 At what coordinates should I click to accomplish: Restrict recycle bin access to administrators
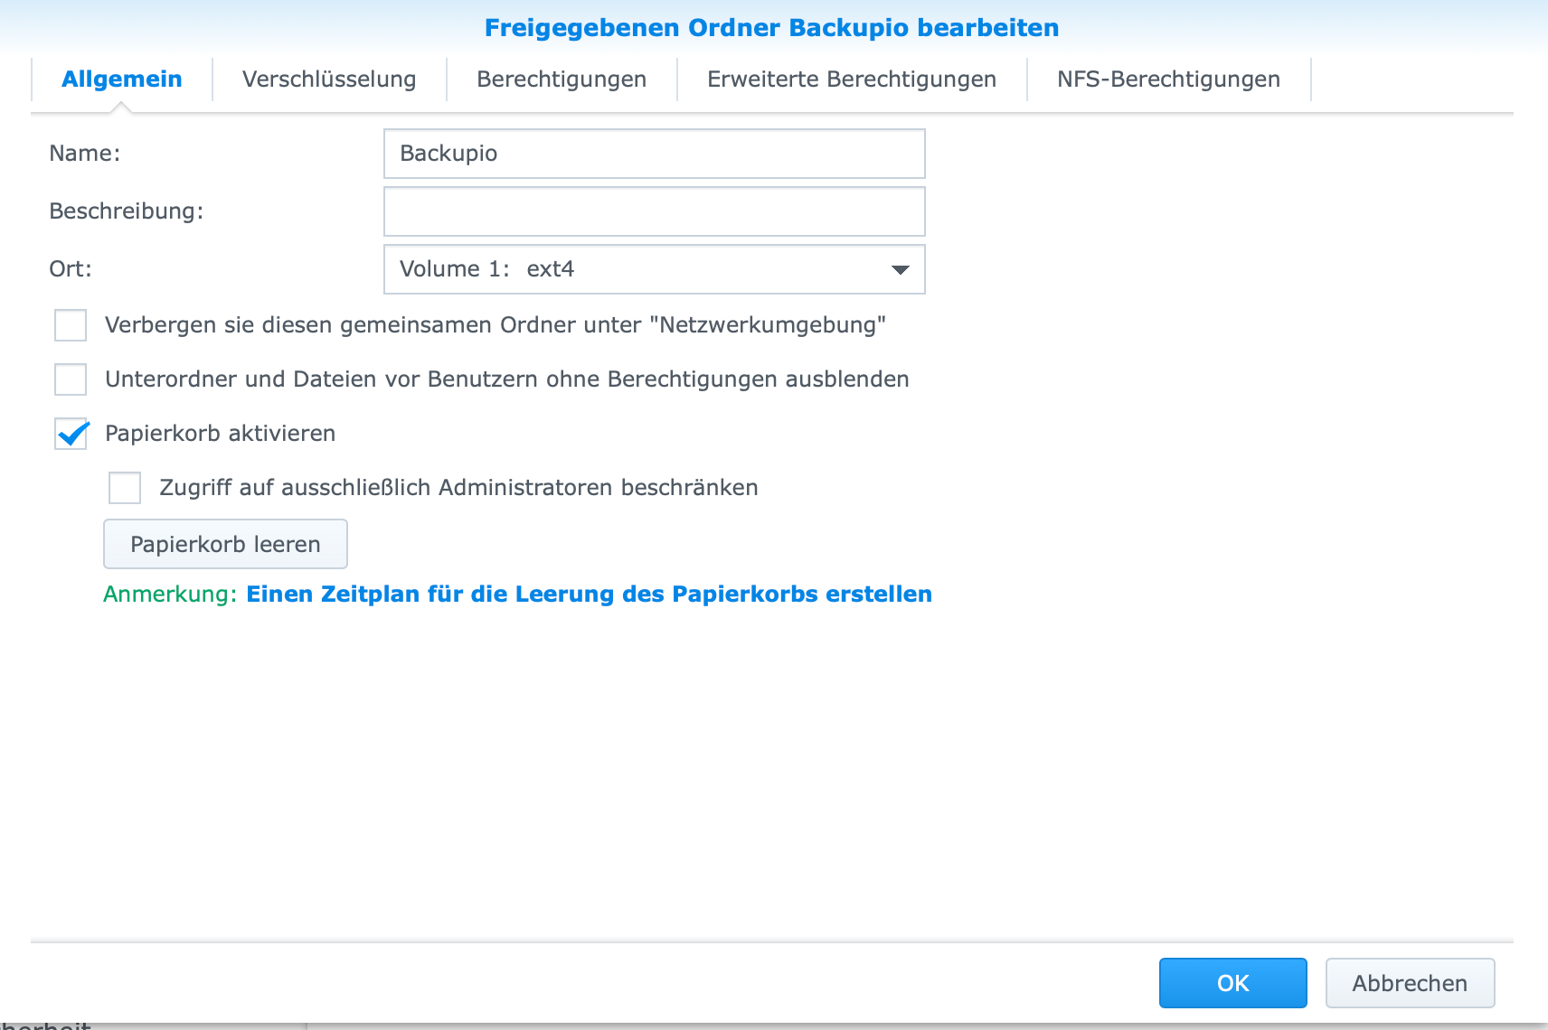124,488
